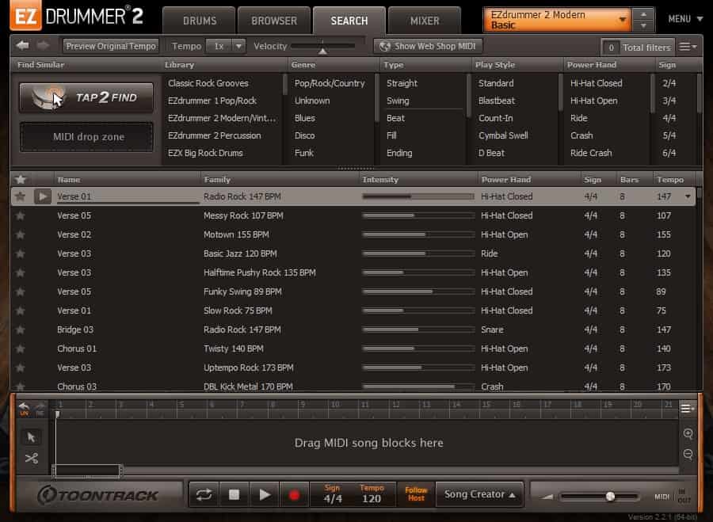Undo the last song track action

(24, 408)
